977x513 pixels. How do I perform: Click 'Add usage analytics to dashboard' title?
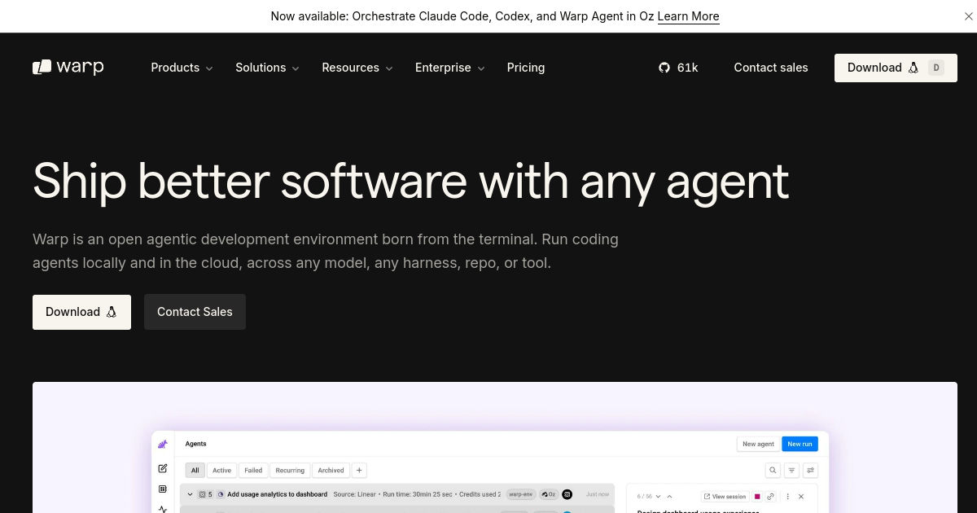277,494
